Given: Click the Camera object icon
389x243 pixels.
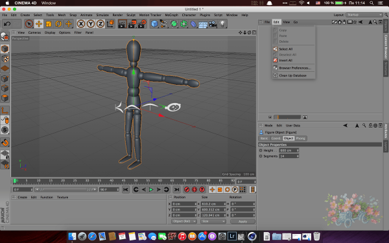Looking at the screenshot, I should [213, 24].
